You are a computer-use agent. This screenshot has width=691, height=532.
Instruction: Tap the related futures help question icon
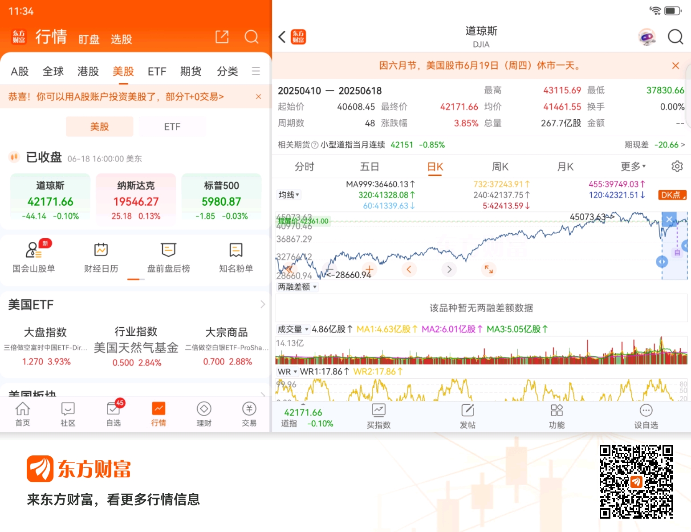[315, 145]
